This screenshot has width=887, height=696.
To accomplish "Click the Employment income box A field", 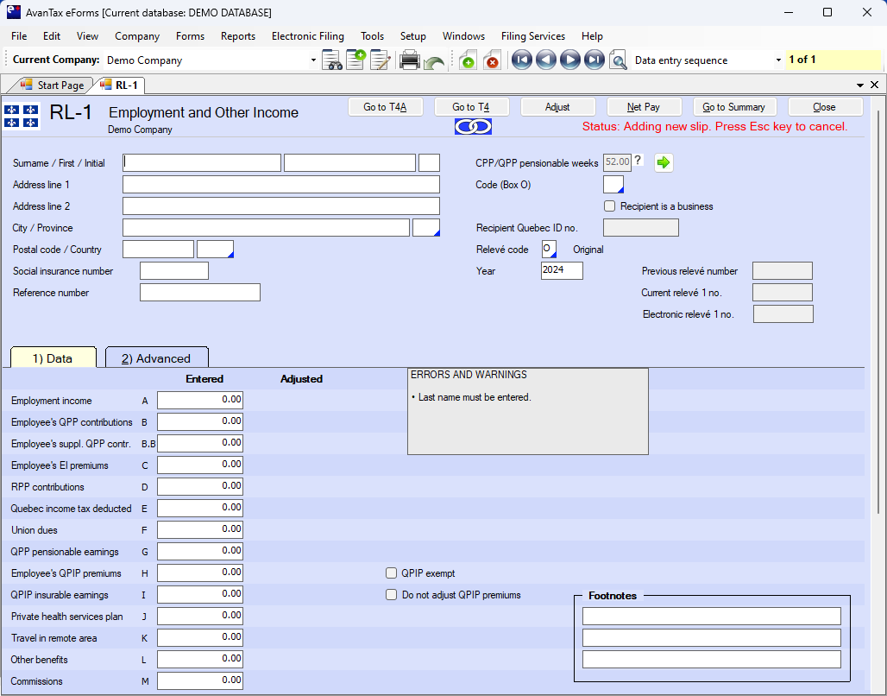I will coord(200,401).
